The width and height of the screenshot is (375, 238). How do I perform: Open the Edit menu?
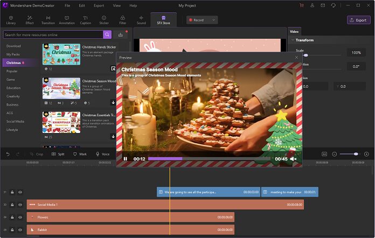pos(82,5)
